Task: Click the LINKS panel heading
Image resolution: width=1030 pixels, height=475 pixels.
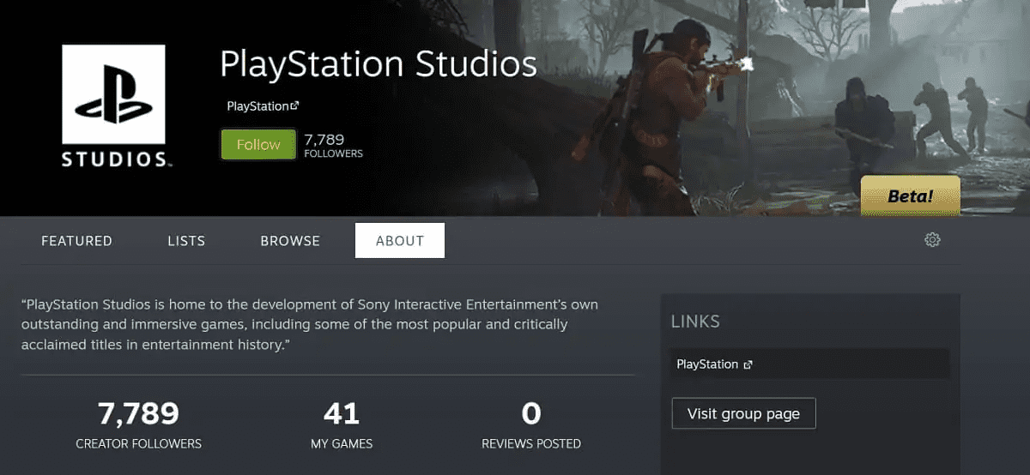Action: pyautogui.click(x=695, y=322)
